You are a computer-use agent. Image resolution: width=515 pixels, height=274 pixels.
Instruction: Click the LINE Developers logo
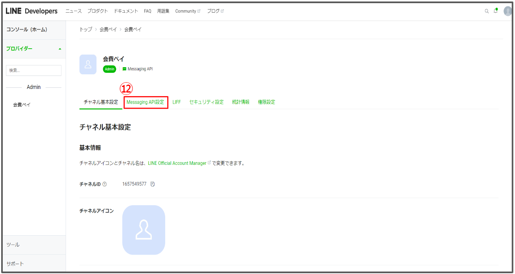32,11
